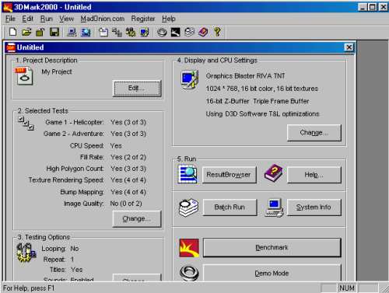The width and height of the screenshot is (389, 293).
Task: Click the black image toolbar icon
Action: pos(175,32)
